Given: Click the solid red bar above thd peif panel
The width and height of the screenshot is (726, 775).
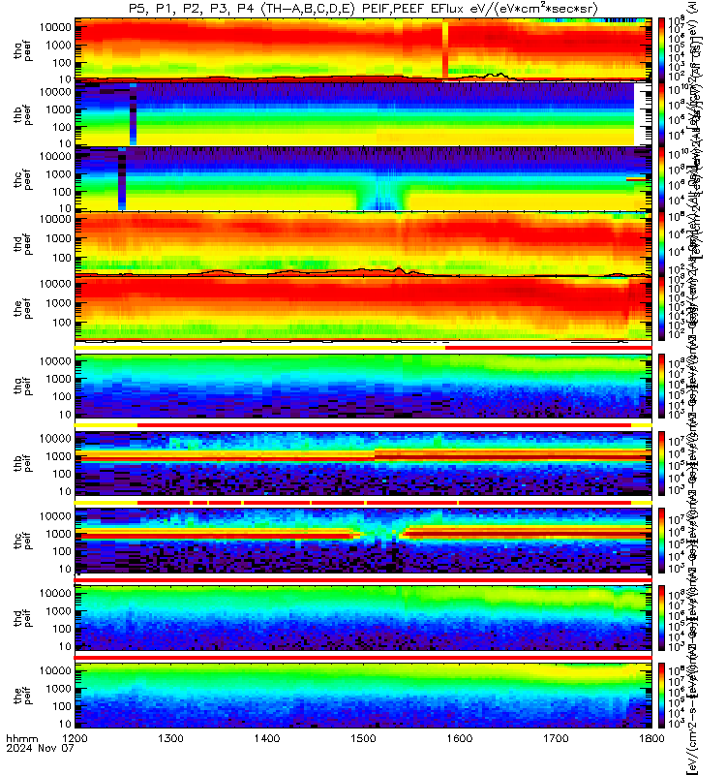Looking at the screenshot, I should [363, 580].
